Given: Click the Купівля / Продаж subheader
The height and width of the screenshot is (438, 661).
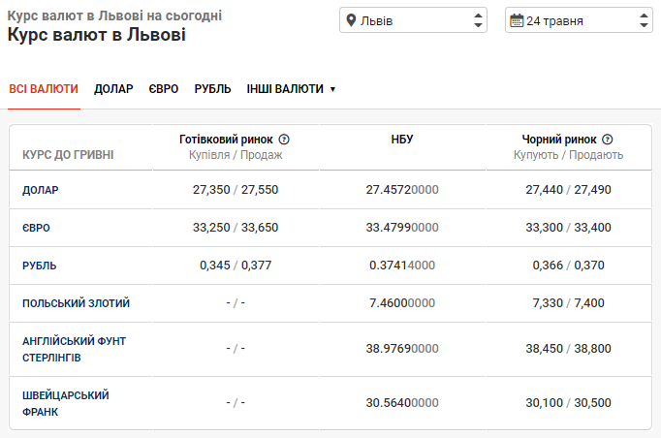Looking at the screenshot, I should [236, 155].
